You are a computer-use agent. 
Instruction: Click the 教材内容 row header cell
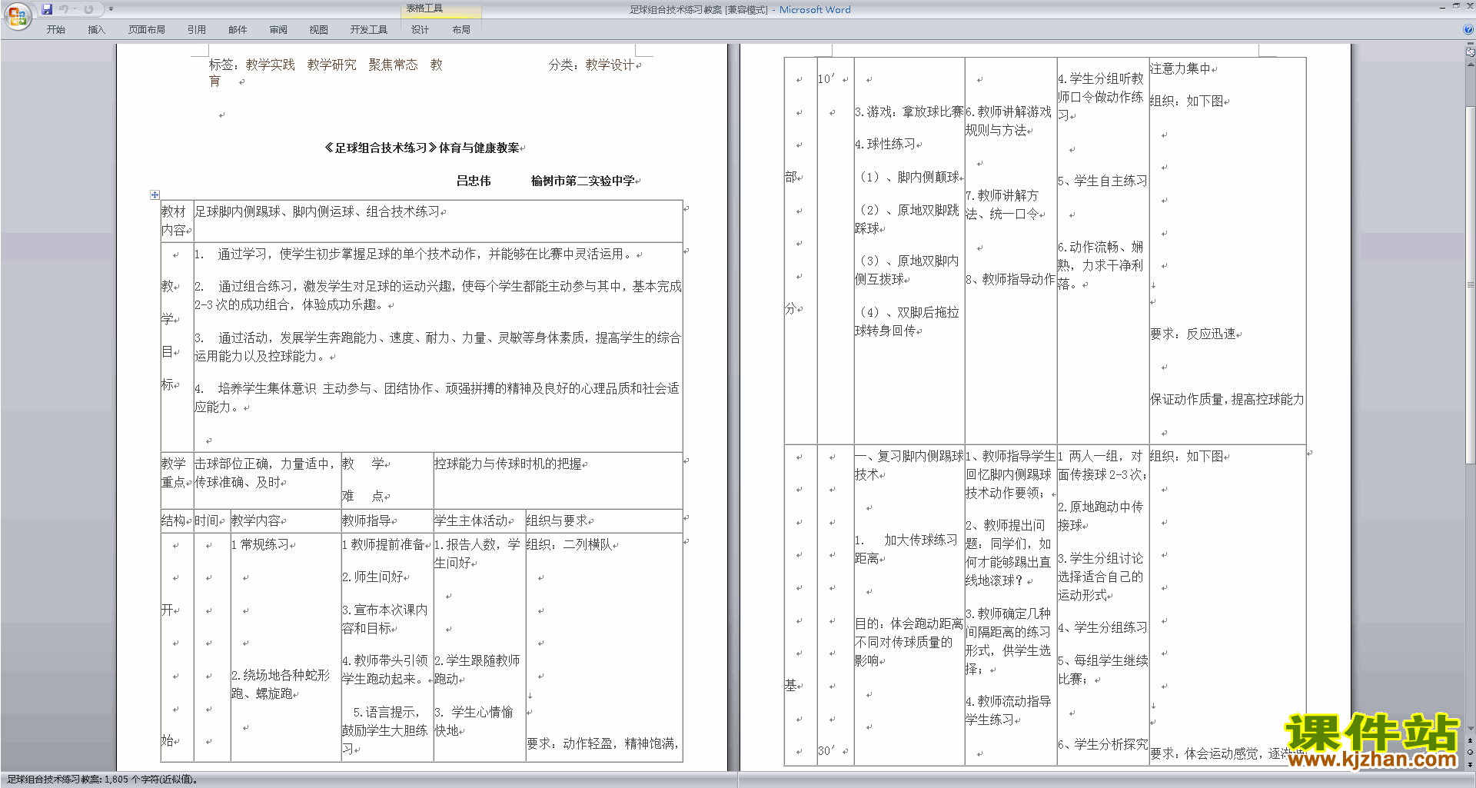tap(176, 221)
